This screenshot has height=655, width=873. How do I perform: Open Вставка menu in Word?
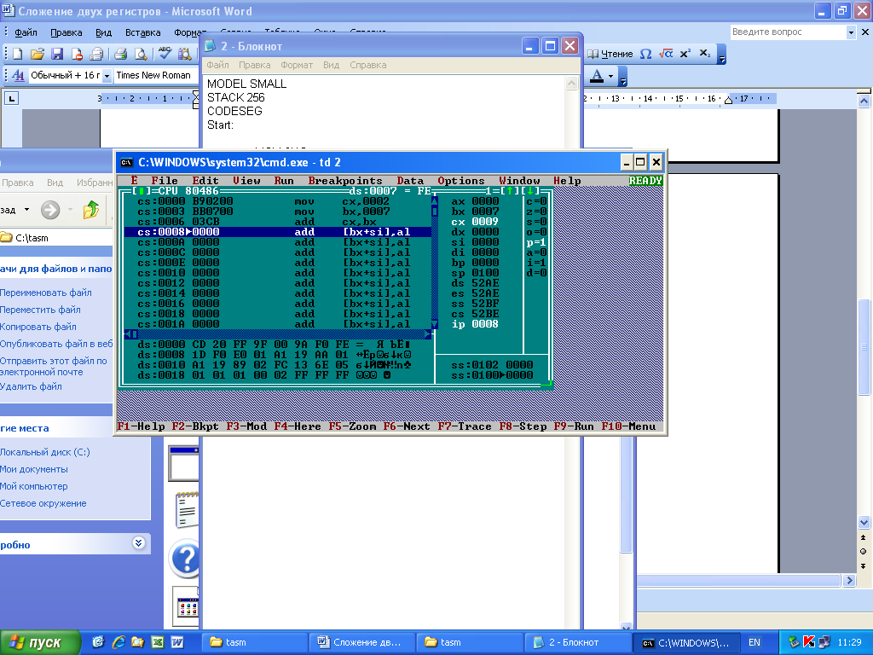coord(143,32)
